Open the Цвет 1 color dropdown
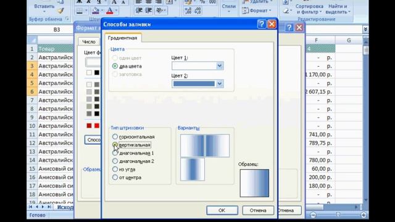 point(220,66)
